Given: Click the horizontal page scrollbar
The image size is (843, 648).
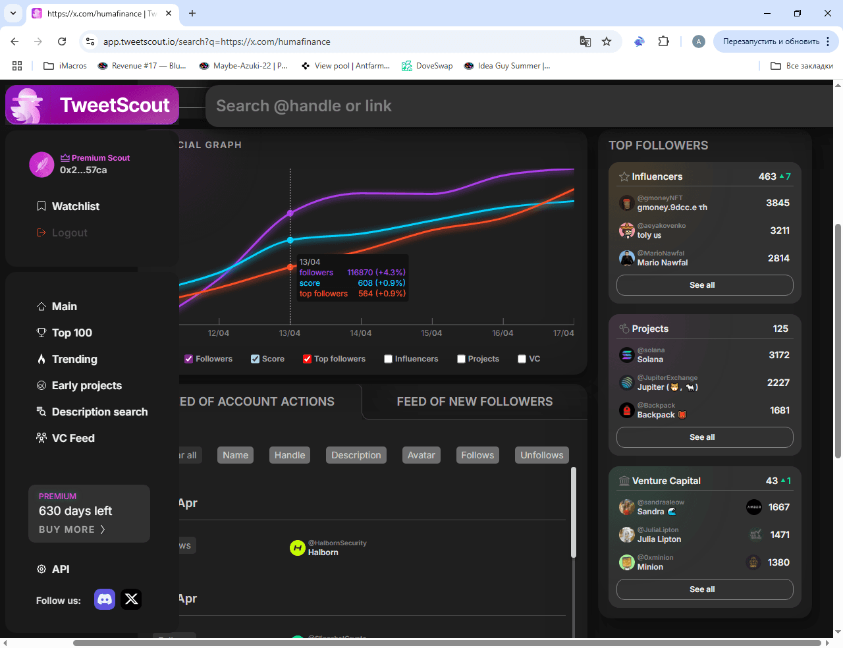Looking at the screenshot, I should click(x=447, y=643).
